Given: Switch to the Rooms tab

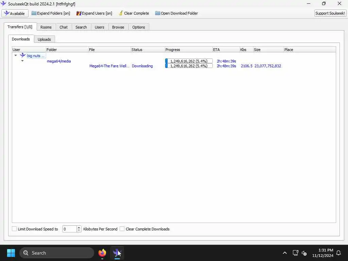Looking at the screenshot, I should pos(46,27).
